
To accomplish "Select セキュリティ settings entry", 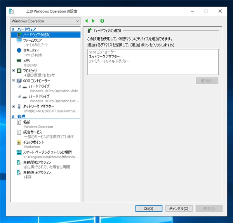I will click(x=31, y=51).
